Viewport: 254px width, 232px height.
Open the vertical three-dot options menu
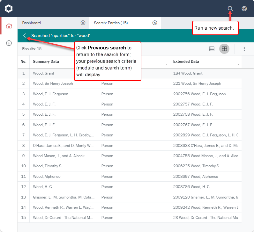tap(244, 49)
